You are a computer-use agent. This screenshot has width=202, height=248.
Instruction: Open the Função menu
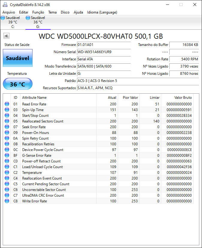coord(38,12)
